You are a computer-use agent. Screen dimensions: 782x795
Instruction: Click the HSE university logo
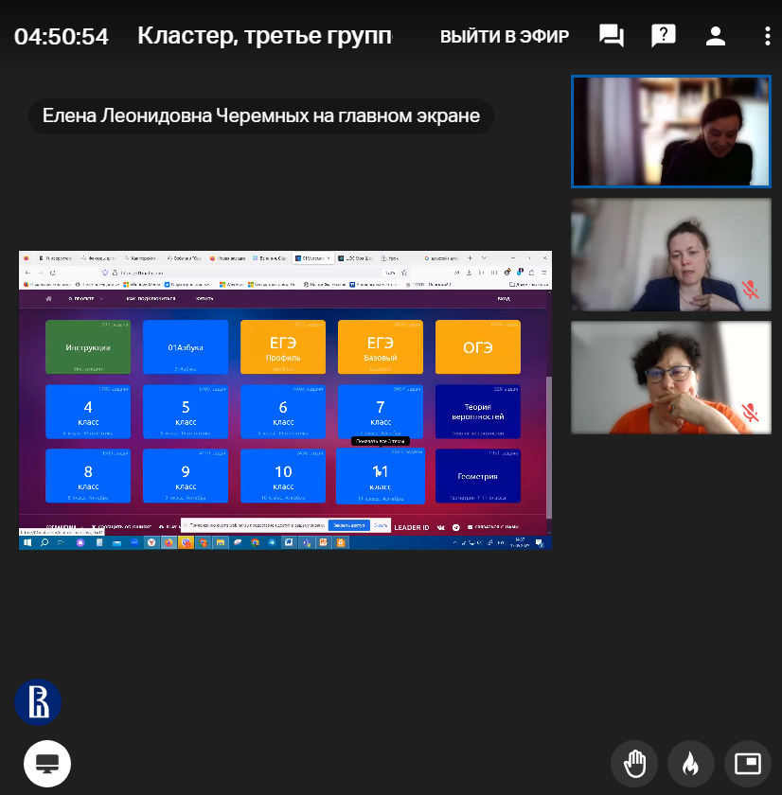pos(38,702)
